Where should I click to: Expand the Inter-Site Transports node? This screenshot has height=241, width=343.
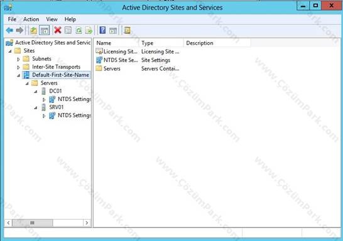18,67
